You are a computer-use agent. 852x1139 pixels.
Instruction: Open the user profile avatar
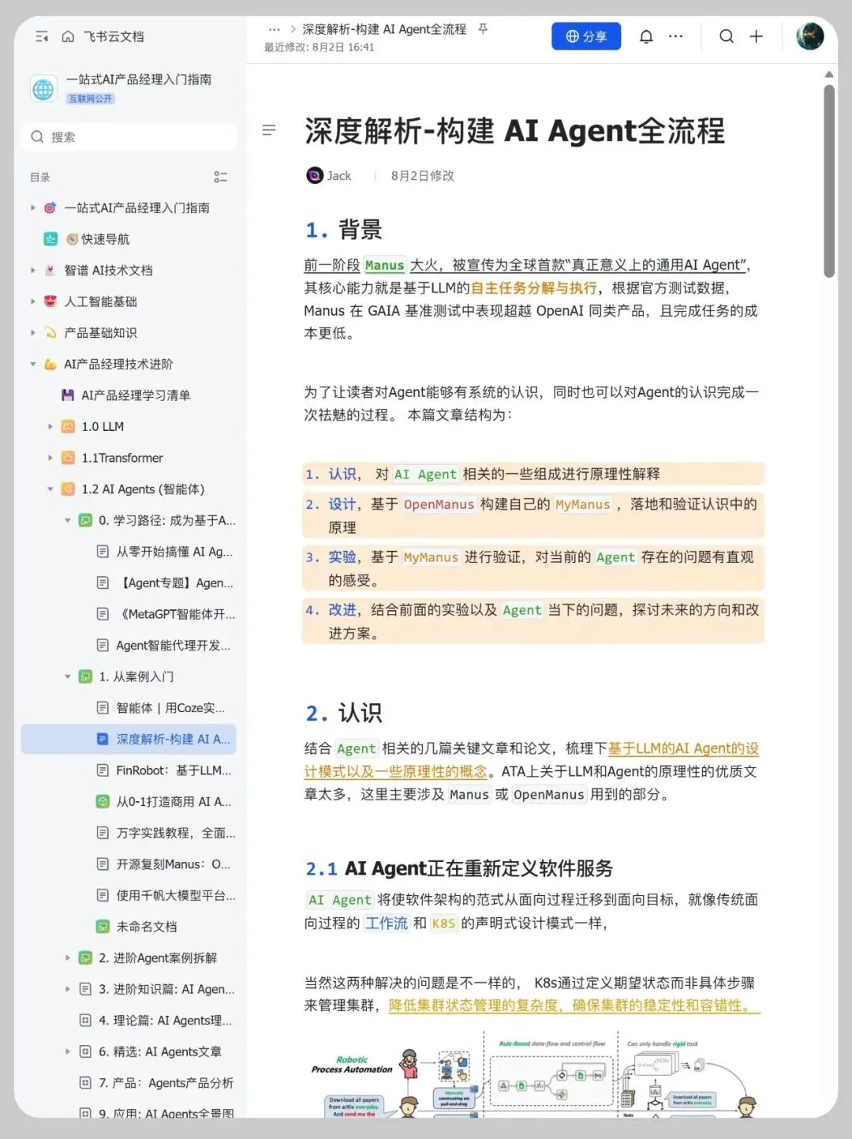810,36
